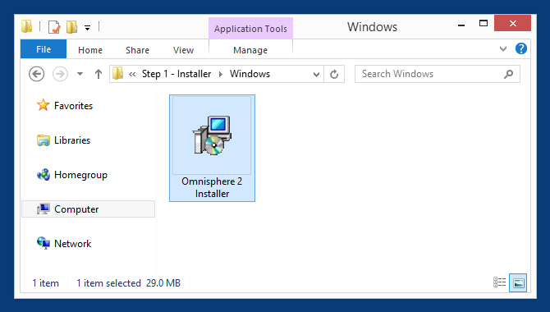Click the Libraries folder icon
This screenshot has height=312, width=550.
click(44, 140)
